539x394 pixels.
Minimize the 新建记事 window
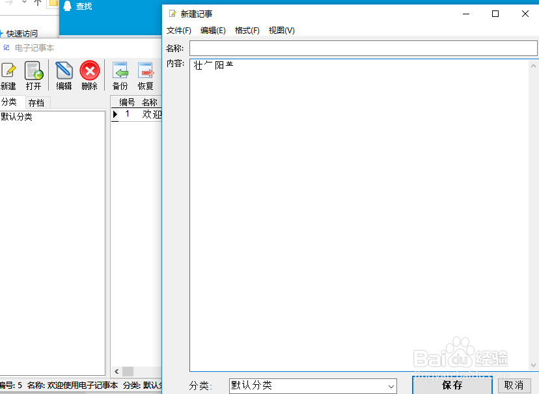coord(466,14)
